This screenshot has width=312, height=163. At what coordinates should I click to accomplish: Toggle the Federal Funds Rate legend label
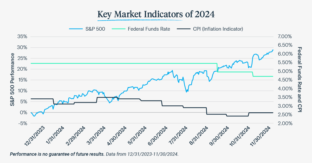pyautogui.click(x=149, y=29)
